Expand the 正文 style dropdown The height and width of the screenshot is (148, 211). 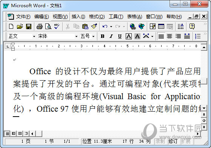34,36
